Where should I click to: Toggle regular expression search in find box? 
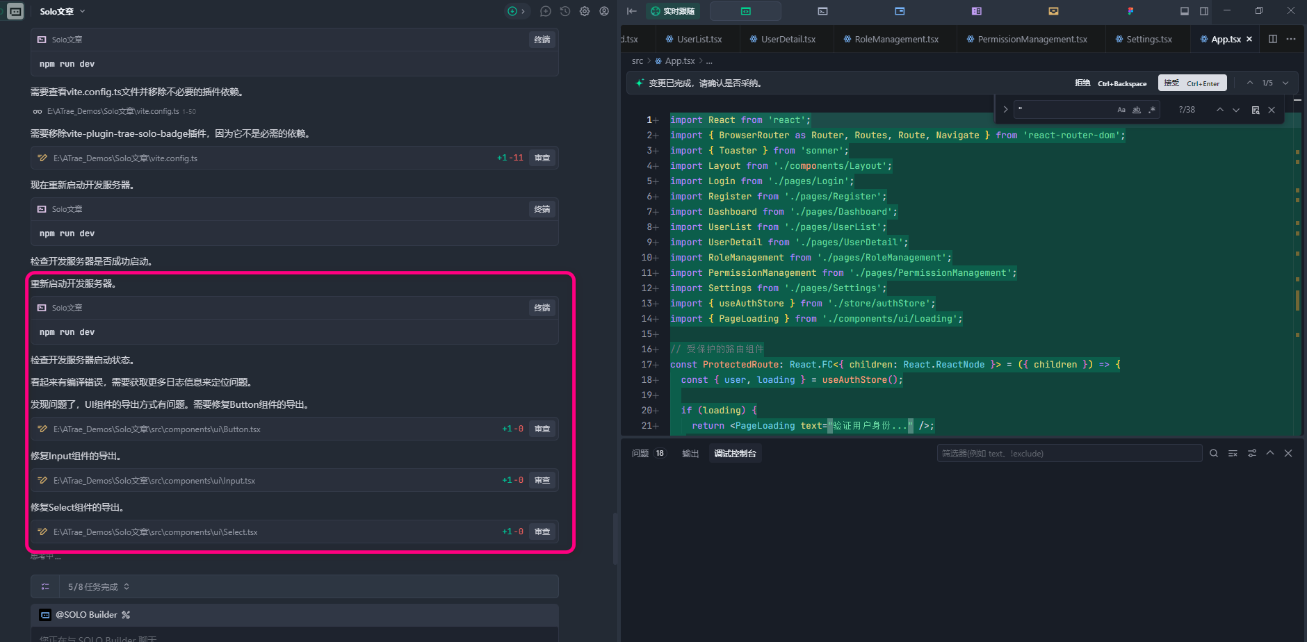click(x=1152, y=110)
